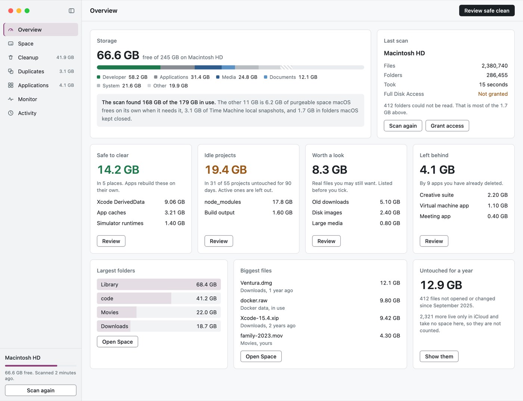
Task: Click the Activity clock icon
Action: click(x=11, y=113)
